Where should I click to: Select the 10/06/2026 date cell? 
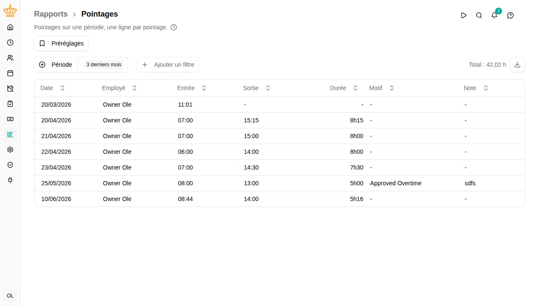pyautogui.click(x=56, y=199)
